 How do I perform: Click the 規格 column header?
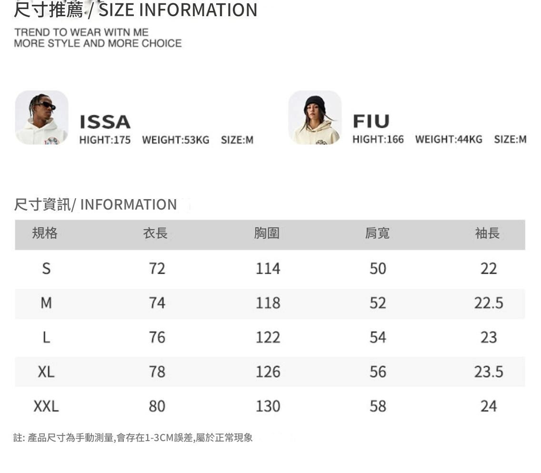click(x=45, y=233)
